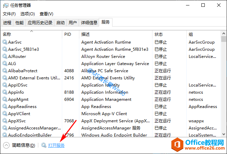
Task: Click the AppIDSvc service gear icon
Action: [5, 85]
